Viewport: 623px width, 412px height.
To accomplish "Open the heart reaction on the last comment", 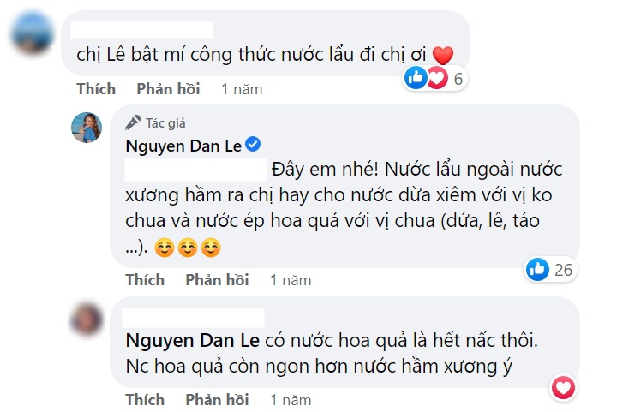I will [563, 387].
